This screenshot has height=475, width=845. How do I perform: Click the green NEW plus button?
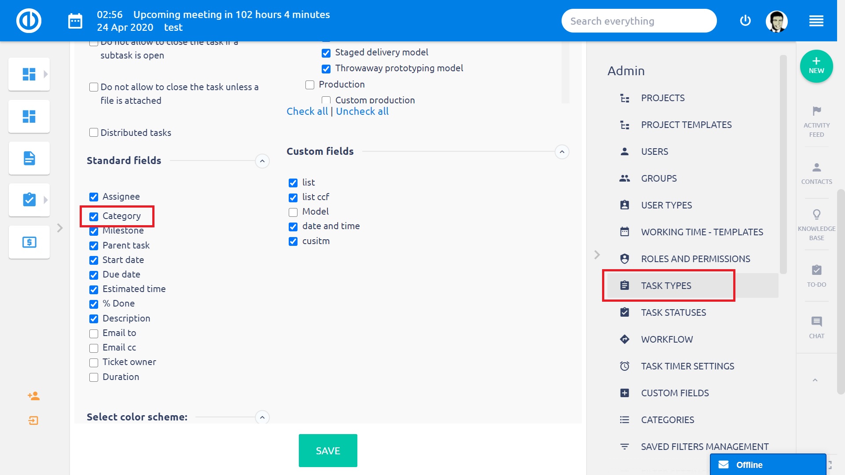point(816,66)
